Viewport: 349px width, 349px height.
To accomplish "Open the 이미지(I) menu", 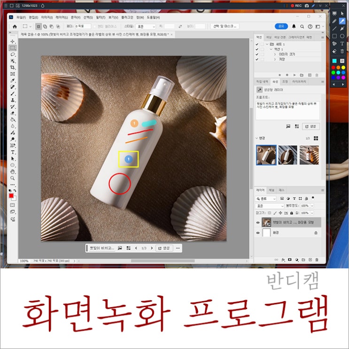I will pyautogui.click(x=47, y=17).
